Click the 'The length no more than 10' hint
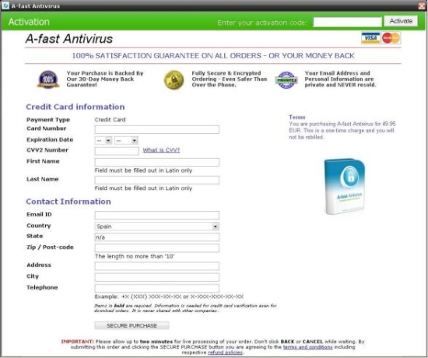Image resolution: width=428 pixels, height=358 pixels. coord(135,256)
